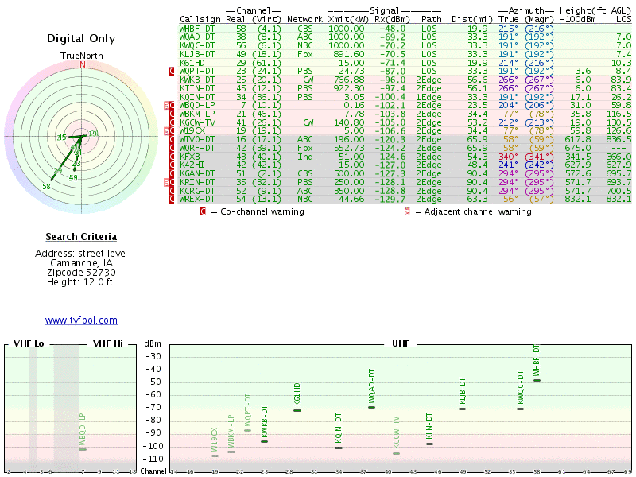Viewport: 636px width, 477px height.
Task: Click the red C icon in the co-channel legend
Action: (x=203, y=211)
